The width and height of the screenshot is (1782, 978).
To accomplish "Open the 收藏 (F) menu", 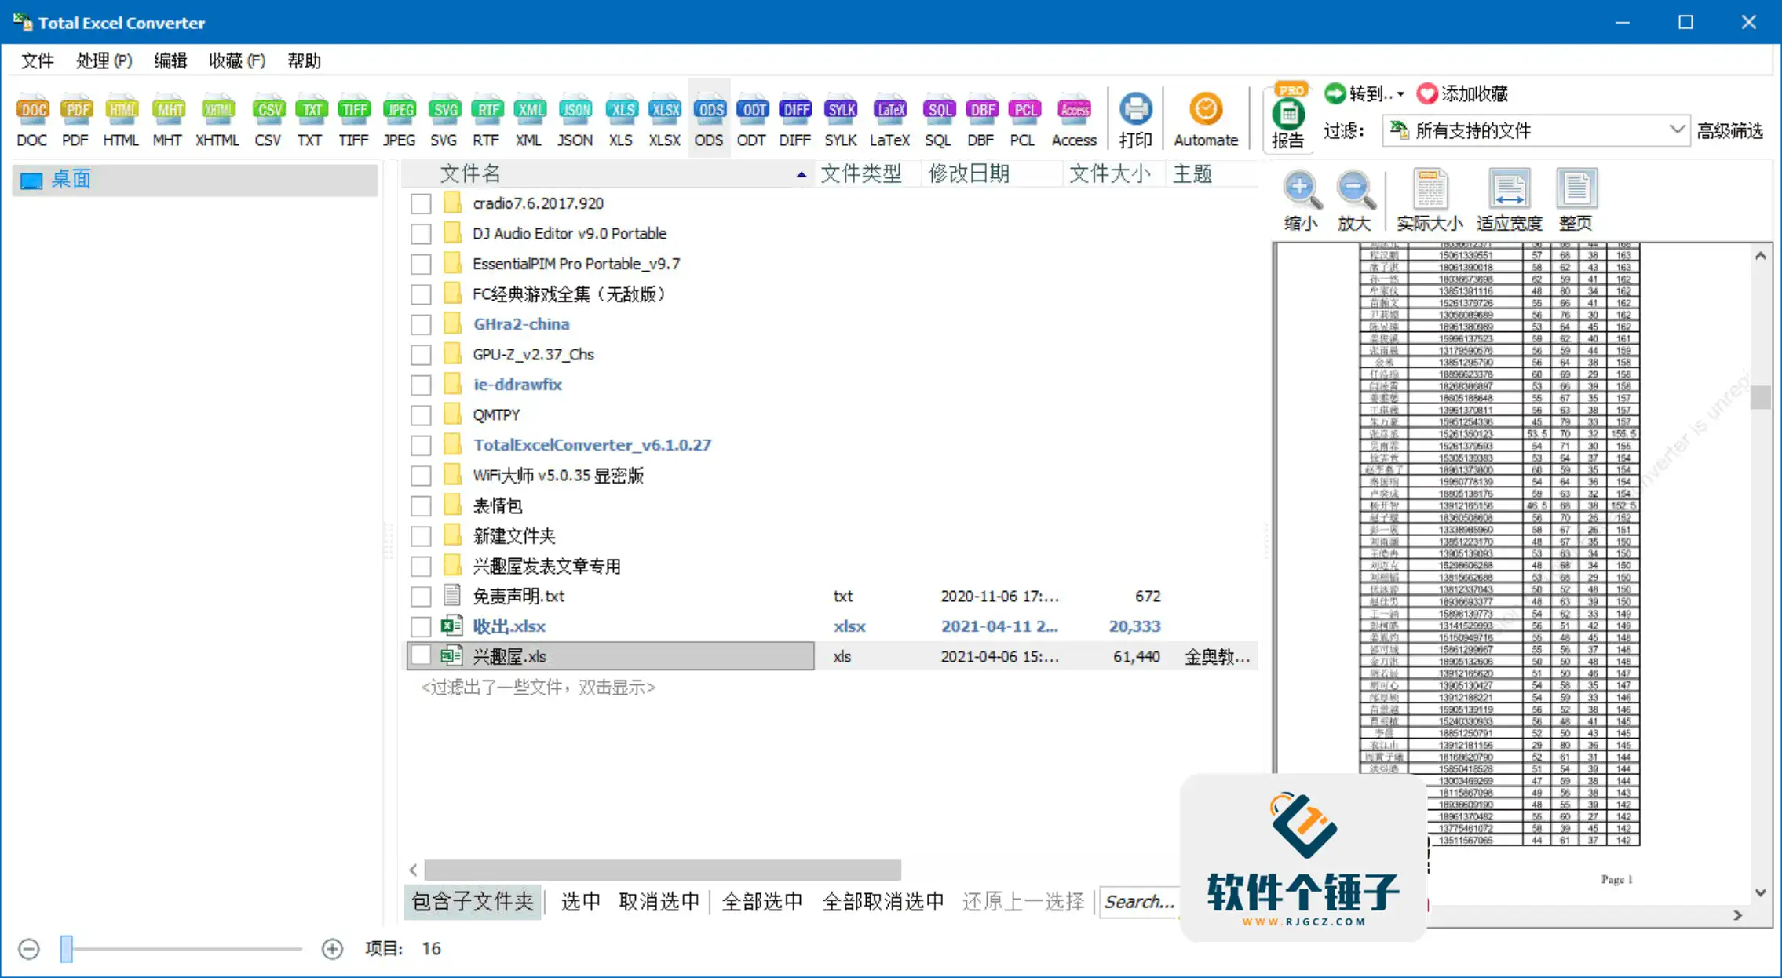I will (x=237, y=60).
